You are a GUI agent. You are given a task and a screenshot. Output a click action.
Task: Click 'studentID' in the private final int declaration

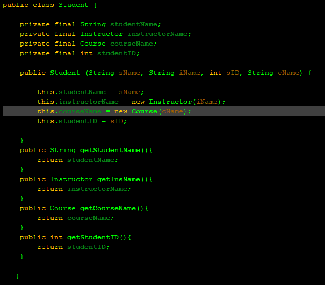click(117, 54)
